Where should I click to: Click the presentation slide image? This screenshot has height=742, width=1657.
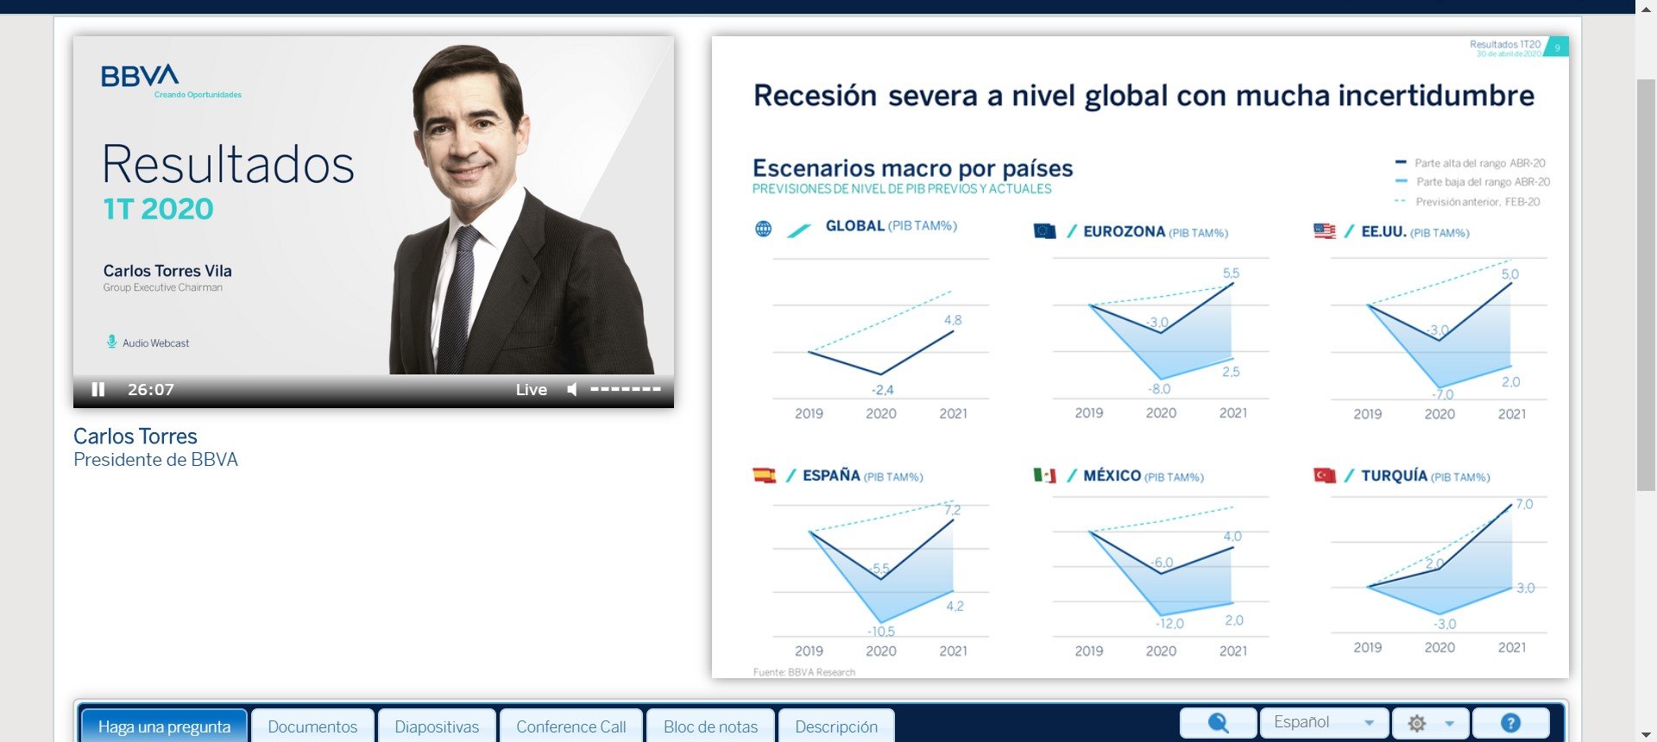coord(1140,357)
